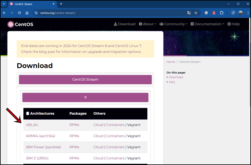Jump to FAQ in On this page
The width and height of the screenshot is (251, 165).
tap(172, 82)
